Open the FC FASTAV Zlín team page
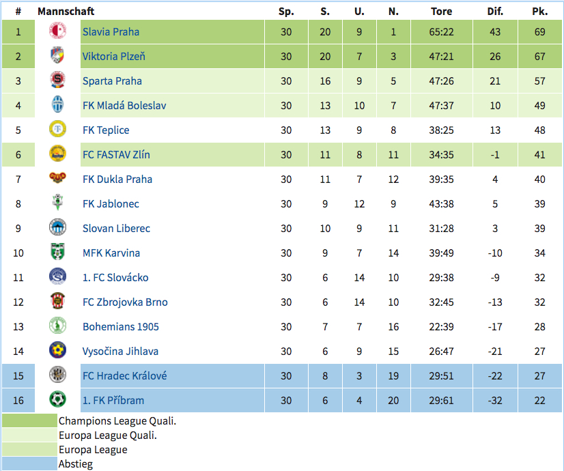The image size is (564, 471). [x=116, y=155]
